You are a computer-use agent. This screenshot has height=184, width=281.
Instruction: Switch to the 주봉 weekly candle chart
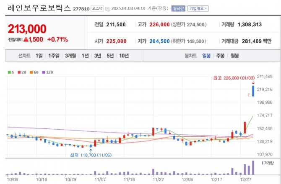(220, 56)
